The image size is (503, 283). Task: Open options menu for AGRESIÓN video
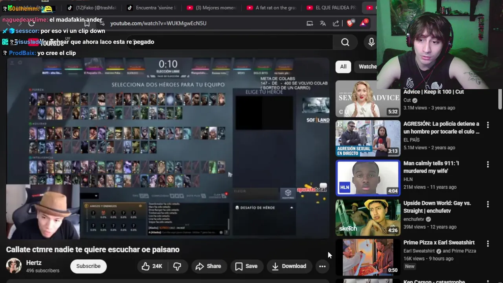pyautogui.click(x=488, y=125)
